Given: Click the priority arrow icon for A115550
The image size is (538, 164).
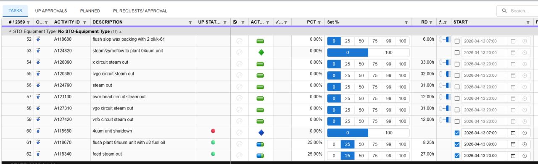Looking at the screenshot, I should pos(38,131).
